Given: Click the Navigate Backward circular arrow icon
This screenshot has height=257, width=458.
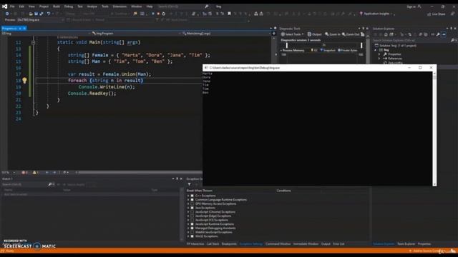Looking at the screenshot, I should coord(7,14).
